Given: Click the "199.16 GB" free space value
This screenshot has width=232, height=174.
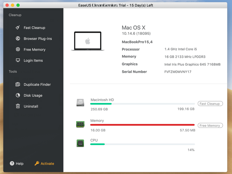Looking at the screenshot, I should click(x=186, y=109).
